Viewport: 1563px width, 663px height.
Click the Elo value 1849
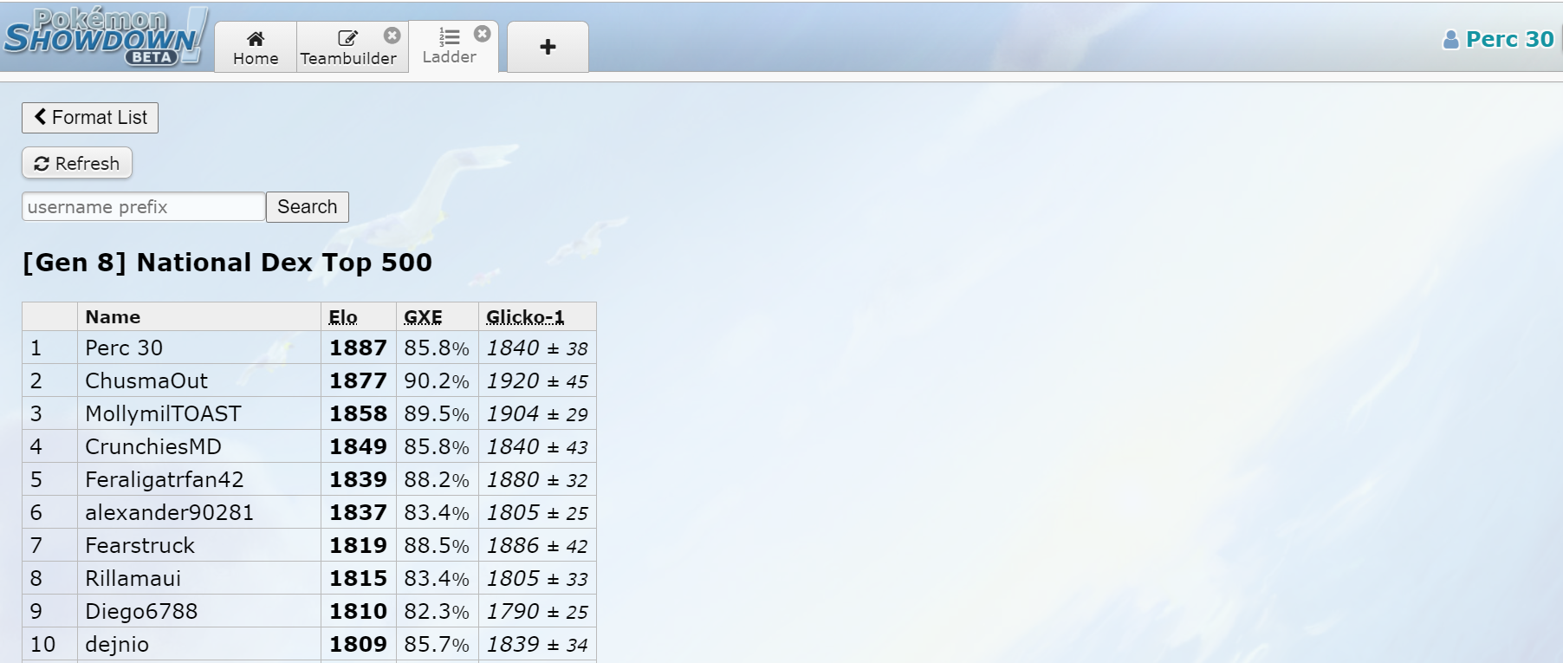(358, 447)
